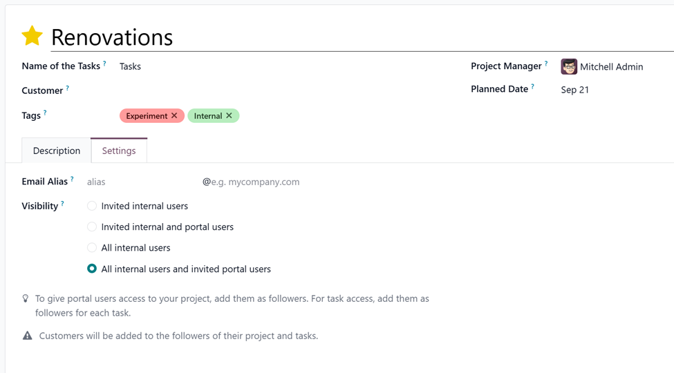Select Invited internal and portal users option
The image size is (674, 373).
[92, 227]
